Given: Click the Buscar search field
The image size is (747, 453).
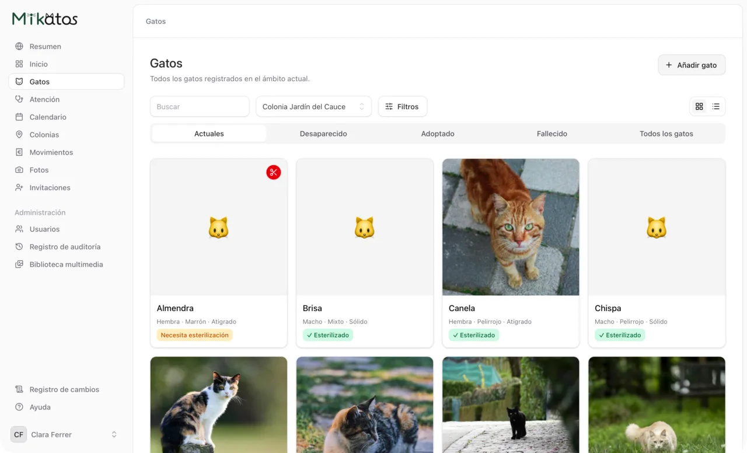Looking at the screenshot, I should tap(200, 107).
